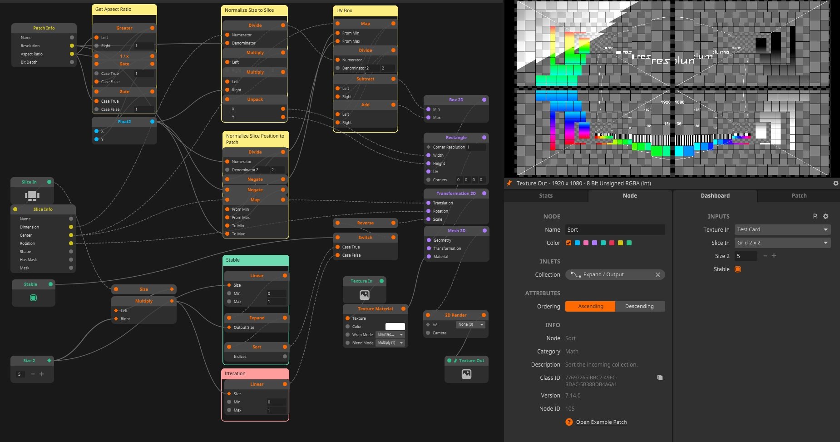Open the Texture In Test Card dropdown
Viewport: 840px width, 442px height.
click(782, 229)
